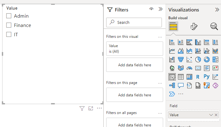Select the Smart narrative visual
Screen dimensions: 221x127
click(189, 85)
